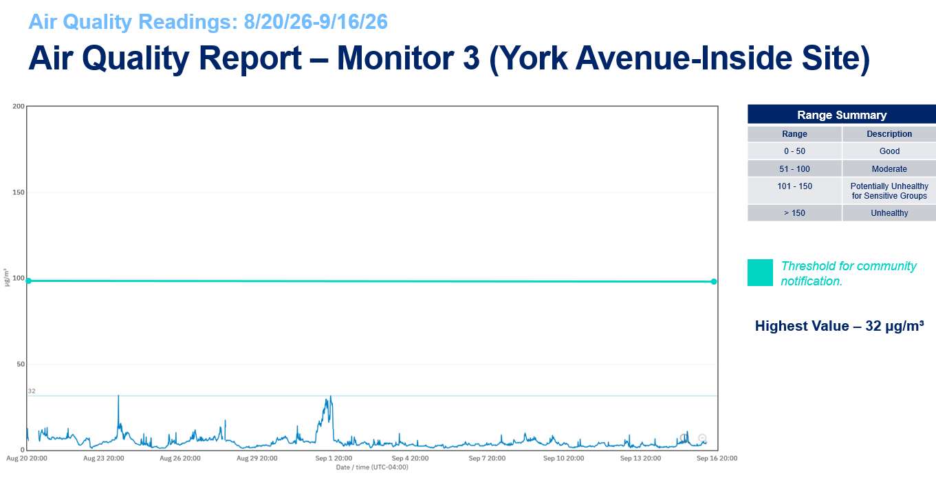The image size is (936, 482).
Task: Click the 'Highest Value – 32 µg/m³' text
Action: pyautogui.click(x=839, y=326)
